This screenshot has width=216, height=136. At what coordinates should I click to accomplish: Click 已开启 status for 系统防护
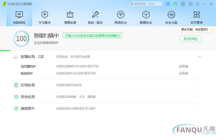point(183,73)
